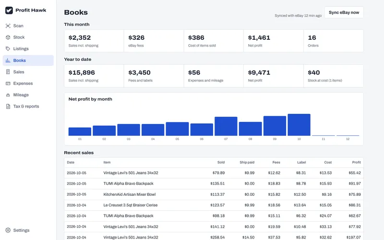Click the Synced with eBay 12 min ago text
The image size is (384, 240).
[298, 16]
